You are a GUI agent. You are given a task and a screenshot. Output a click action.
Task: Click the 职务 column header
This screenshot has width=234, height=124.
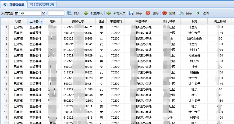(194, 21)
